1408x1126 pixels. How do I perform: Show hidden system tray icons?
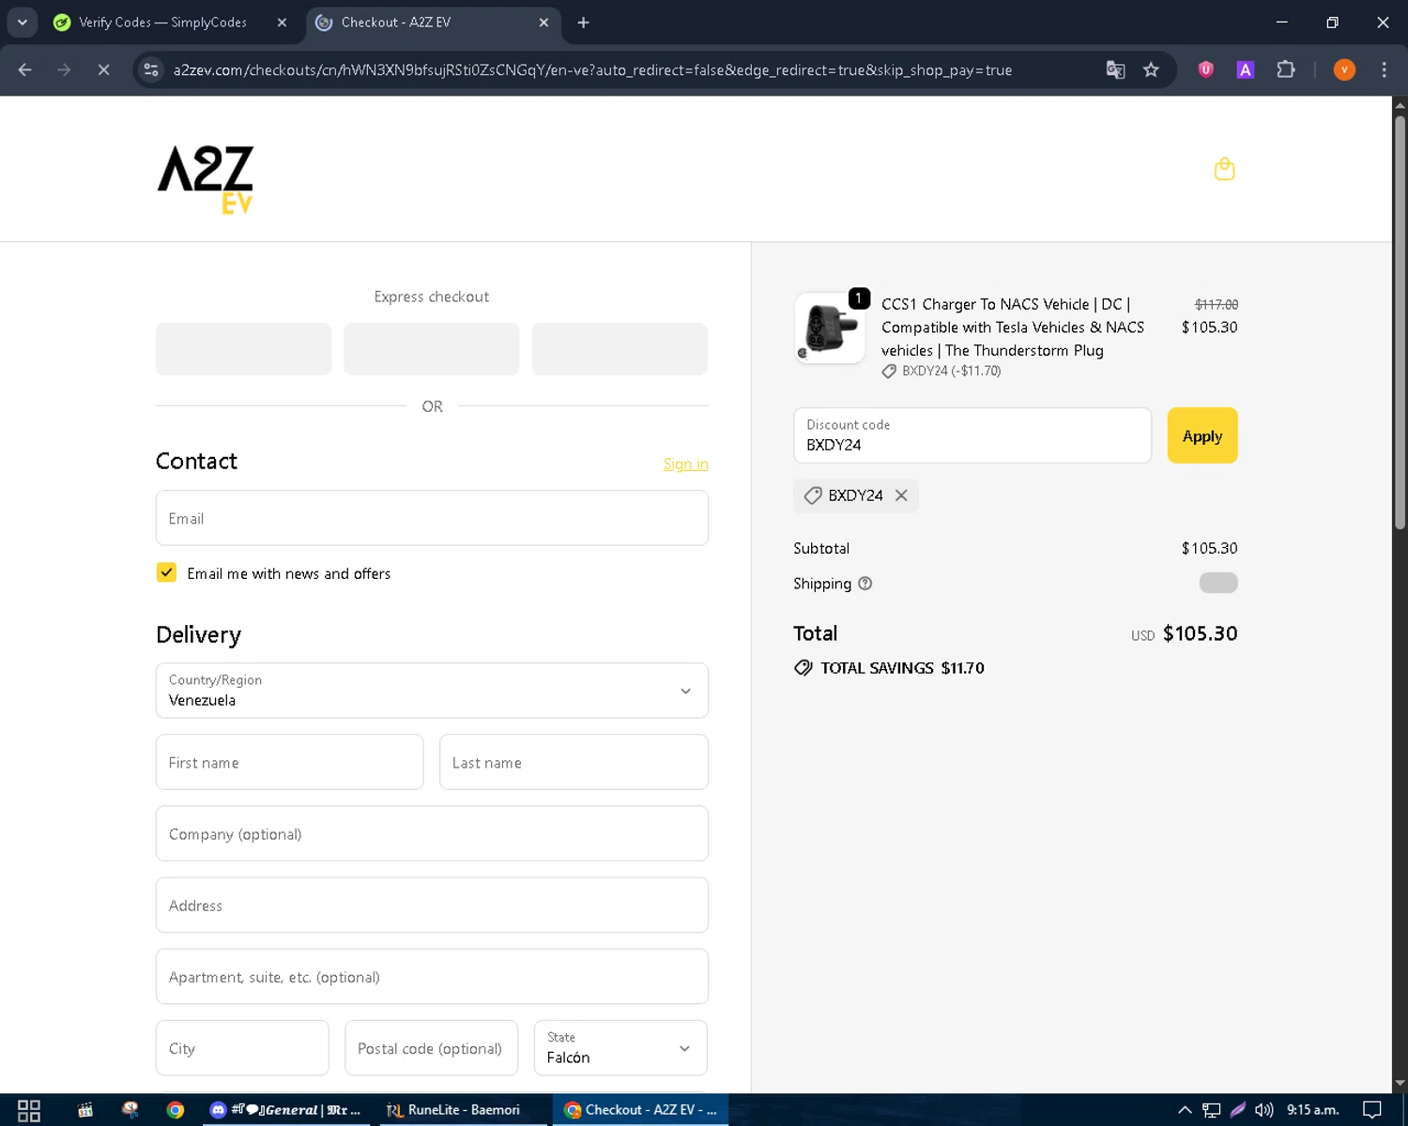(1185, 1110)
